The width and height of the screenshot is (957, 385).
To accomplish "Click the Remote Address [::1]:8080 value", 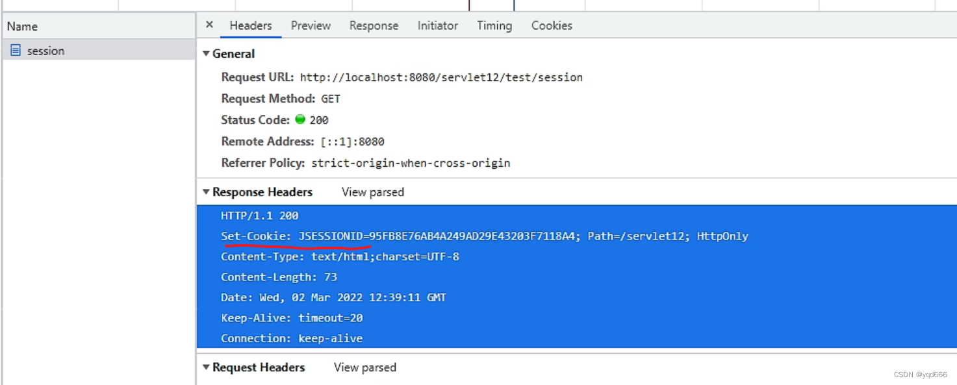I will pyautogui.click(x=353, y=142).
